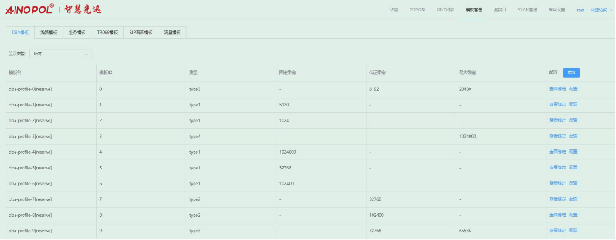Switch to the 线路模板 tab

tap(49, 33)
